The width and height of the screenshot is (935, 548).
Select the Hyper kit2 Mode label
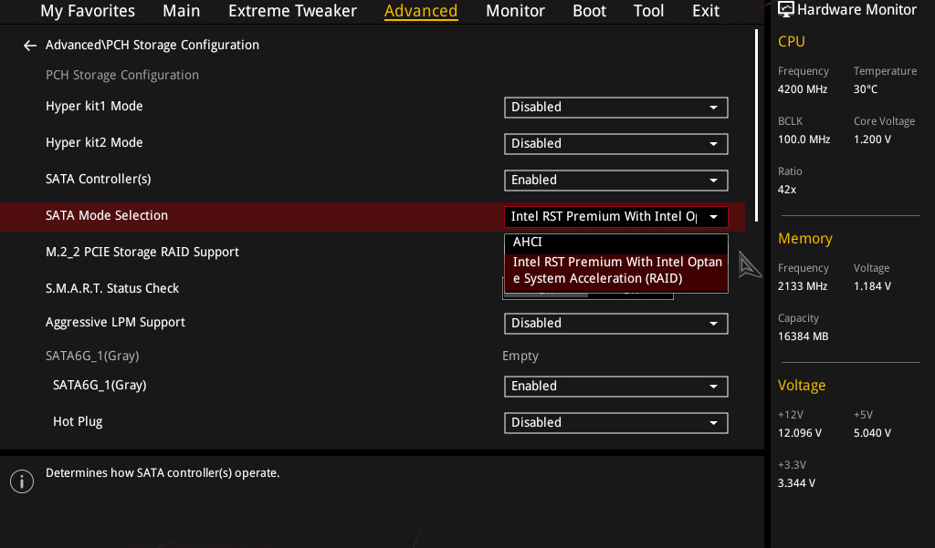pyautogui.click(x=94, y=142)
